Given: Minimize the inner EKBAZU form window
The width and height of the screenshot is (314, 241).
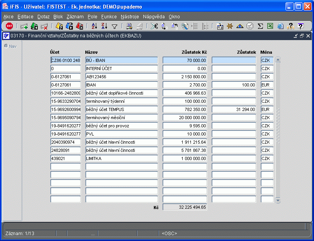Looking at the screenshot, I should pyautogui.click(x=296, y=36).
